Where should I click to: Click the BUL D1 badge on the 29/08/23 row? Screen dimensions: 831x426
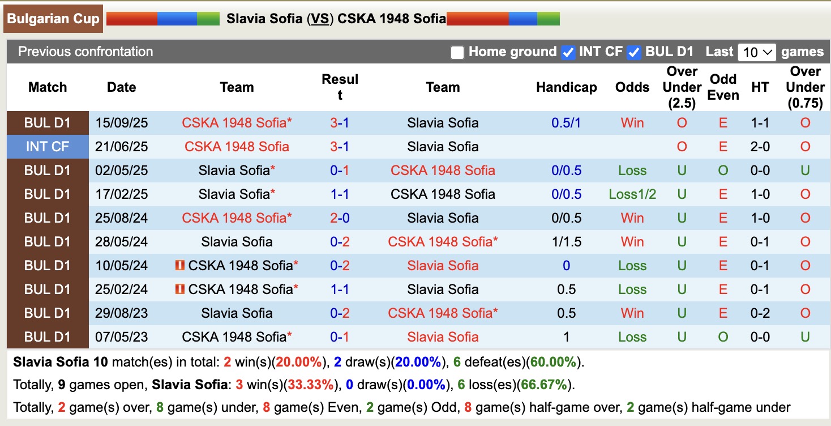[48, 313]
